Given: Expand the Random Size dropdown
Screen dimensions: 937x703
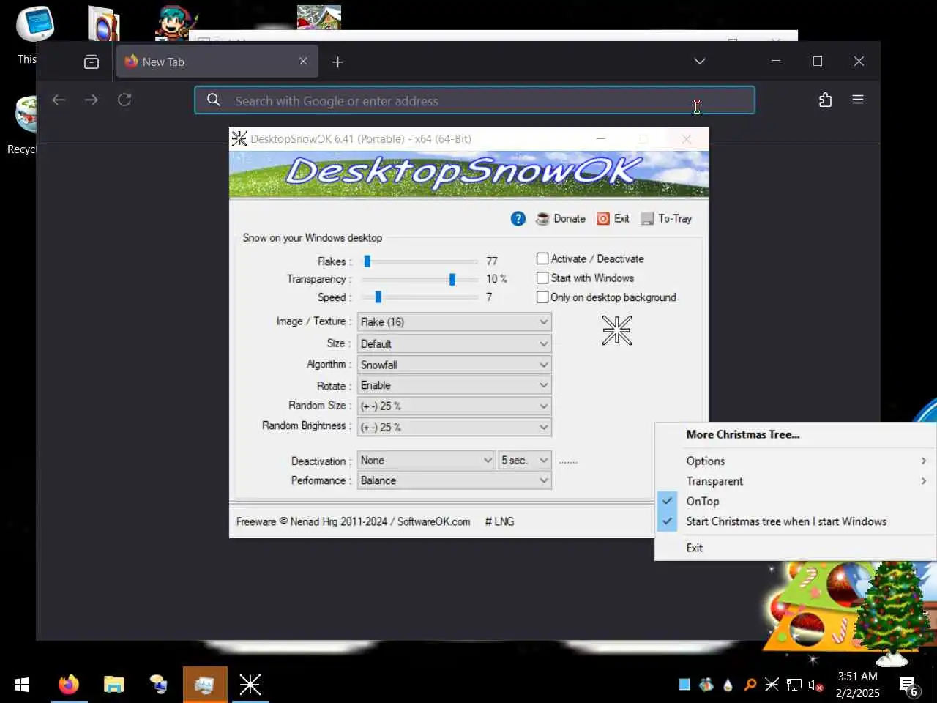Looking at the screenshot, I should 454,406.
